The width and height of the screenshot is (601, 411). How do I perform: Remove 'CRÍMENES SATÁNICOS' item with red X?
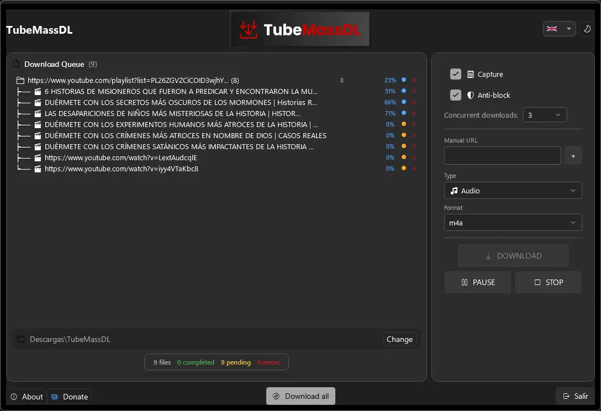tap(414, 146)
